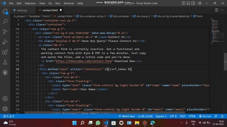Change line ending via CRLF

[183, 116]
